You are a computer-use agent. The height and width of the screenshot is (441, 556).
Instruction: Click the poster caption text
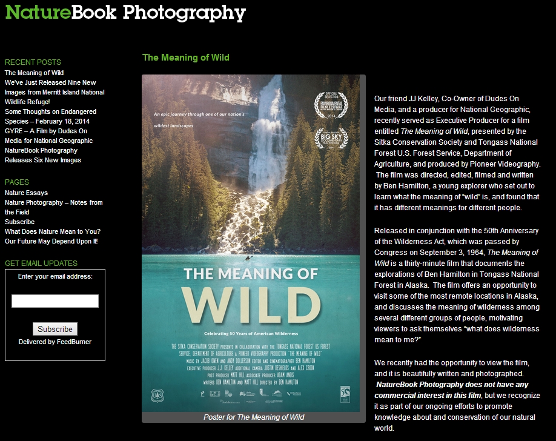[x=254, y=417]
